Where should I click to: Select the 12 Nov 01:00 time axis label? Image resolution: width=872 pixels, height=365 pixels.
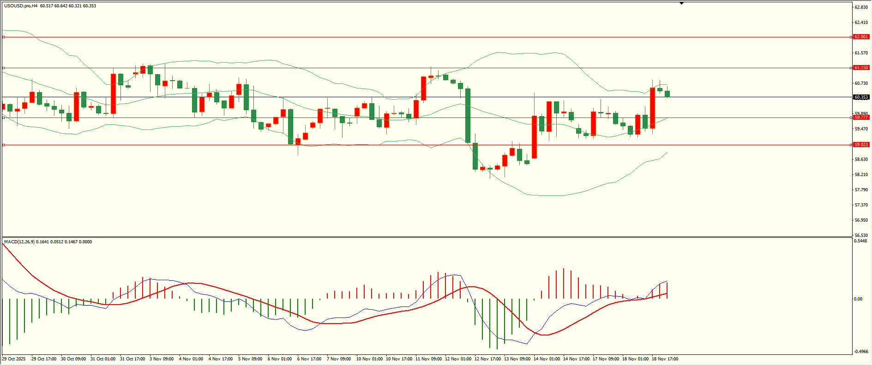[x=458, y=359]
